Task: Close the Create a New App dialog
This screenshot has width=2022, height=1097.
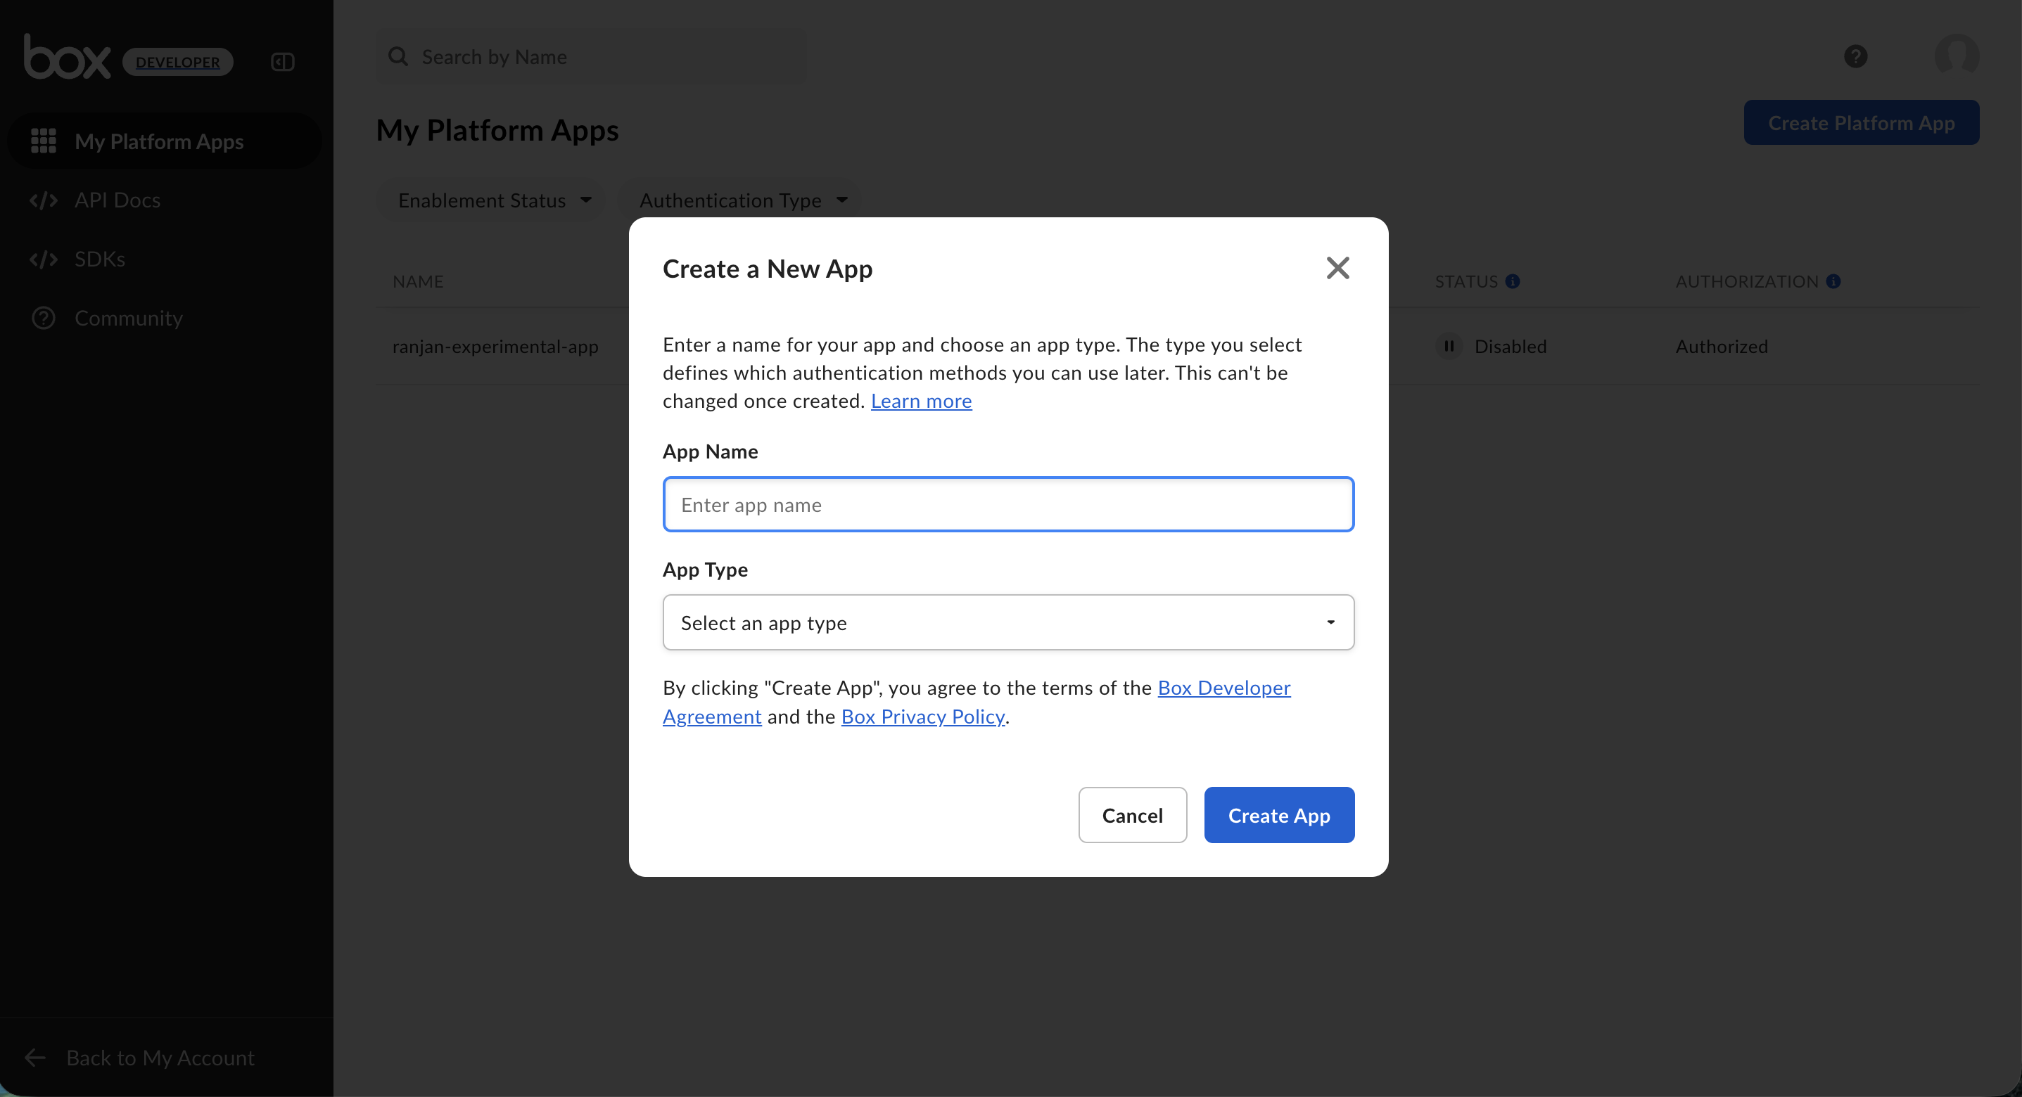Action: [x=1337, y=269]
